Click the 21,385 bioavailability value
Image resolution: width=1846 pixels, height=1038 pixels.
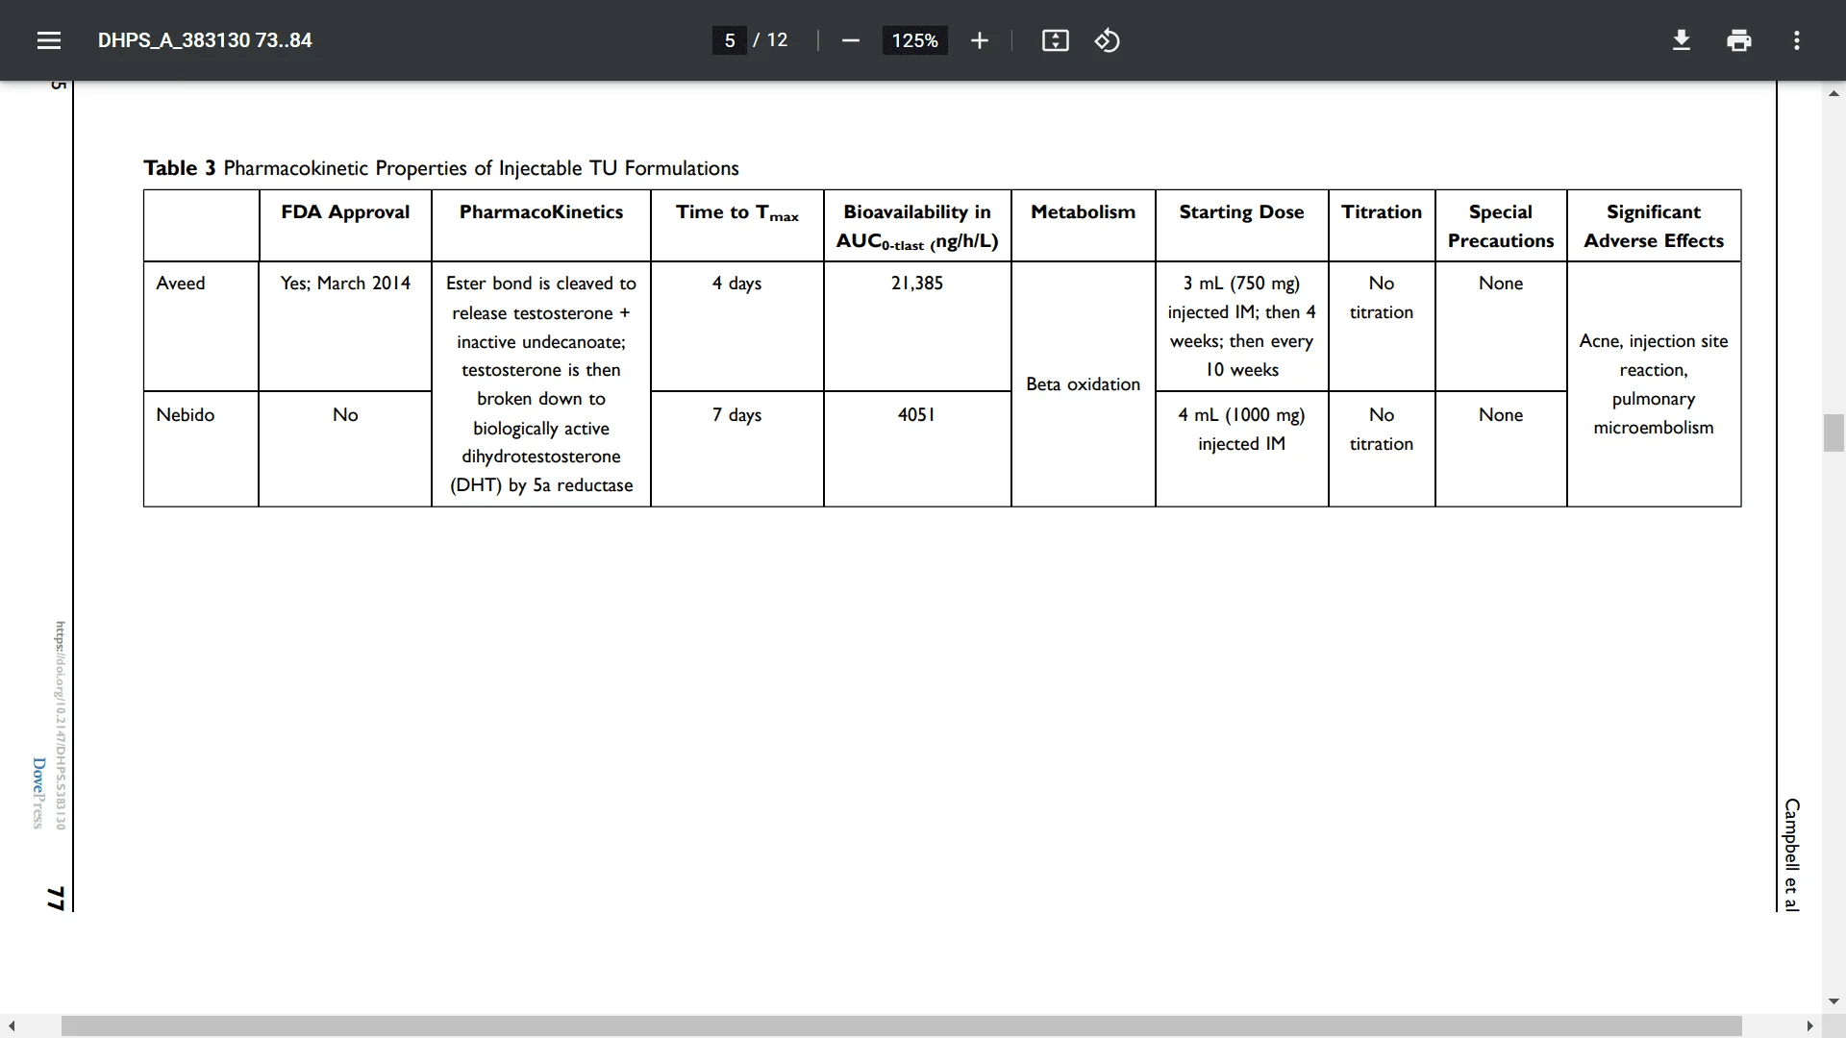[917, 283]
